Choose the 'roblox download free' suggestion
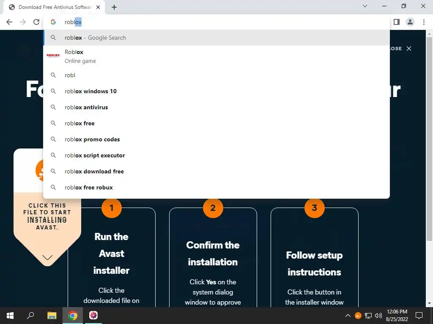This screenshot has width=433, height=324. click(x=216, y=171)
